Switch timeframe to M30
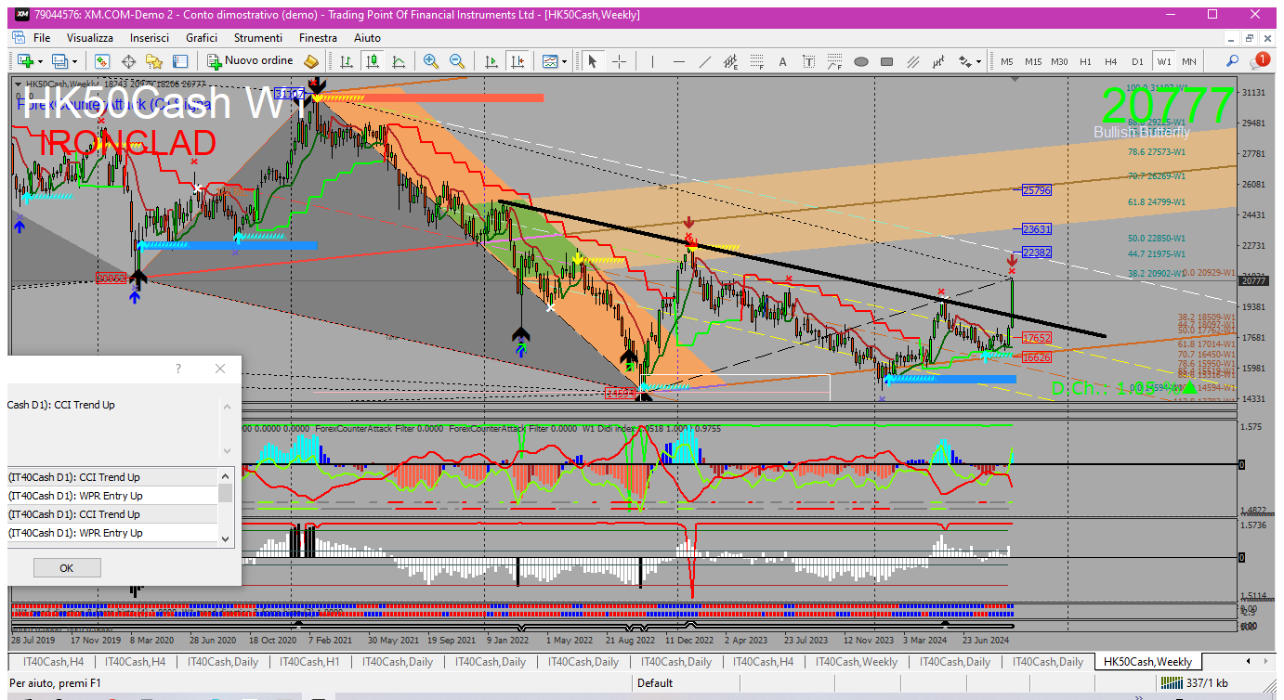This screenshot has height=700, width=1284. [1059, 61]
